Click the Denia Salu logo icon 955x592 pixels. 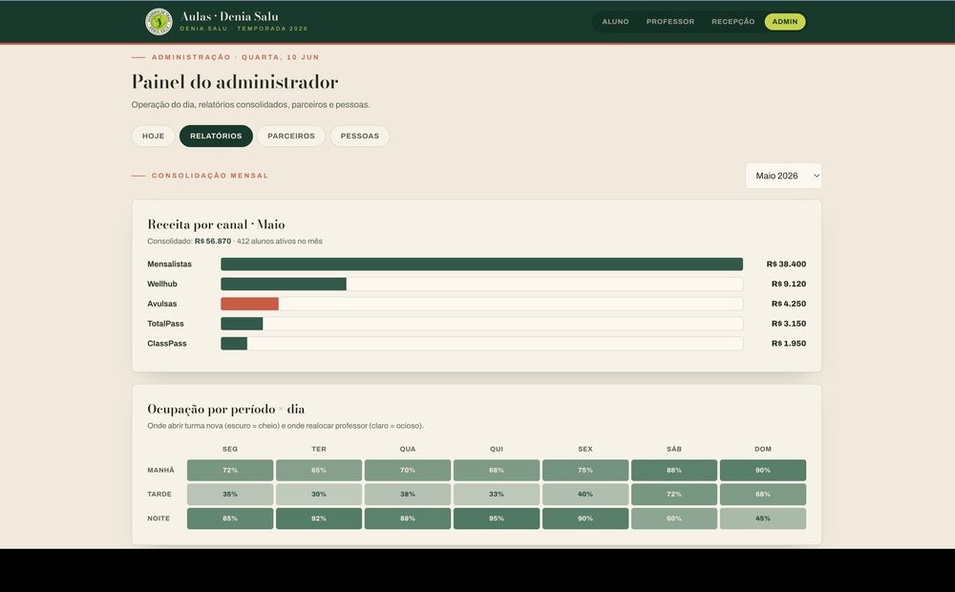[x=159, y=21]
